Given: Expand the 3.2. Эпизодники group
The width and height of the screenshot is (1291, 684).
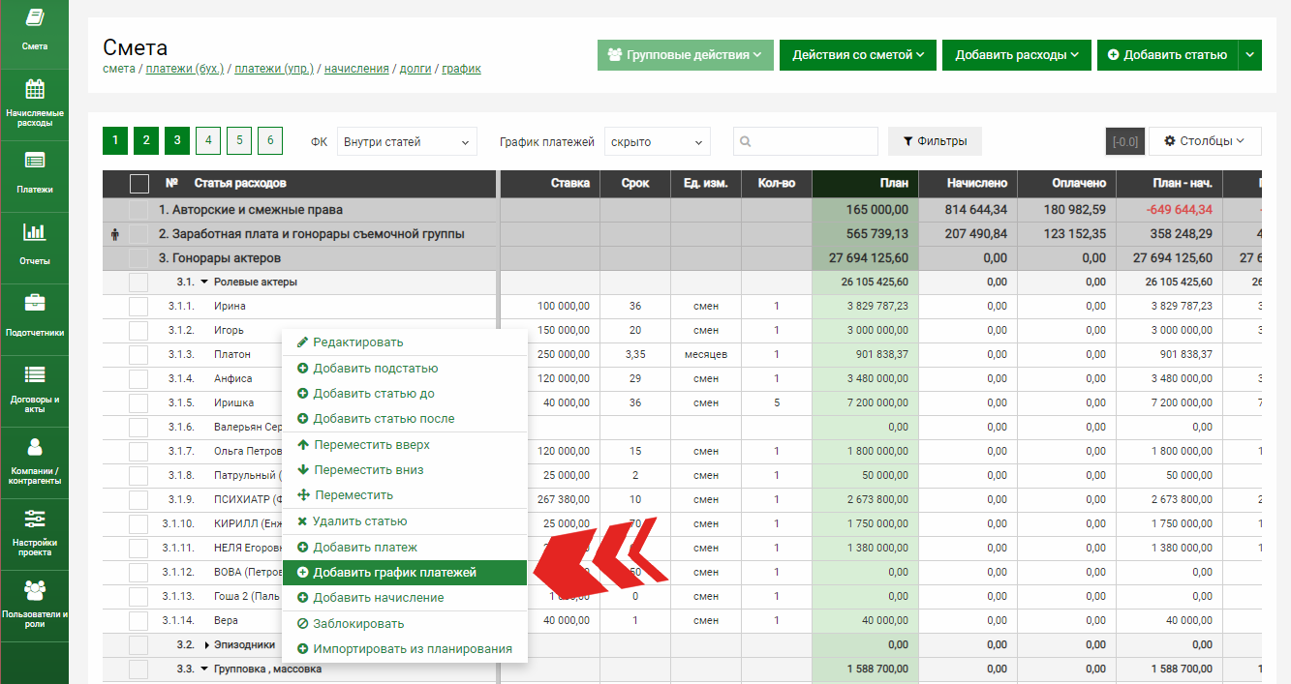Looking at the screenshot, I should [x=206, y=645].
